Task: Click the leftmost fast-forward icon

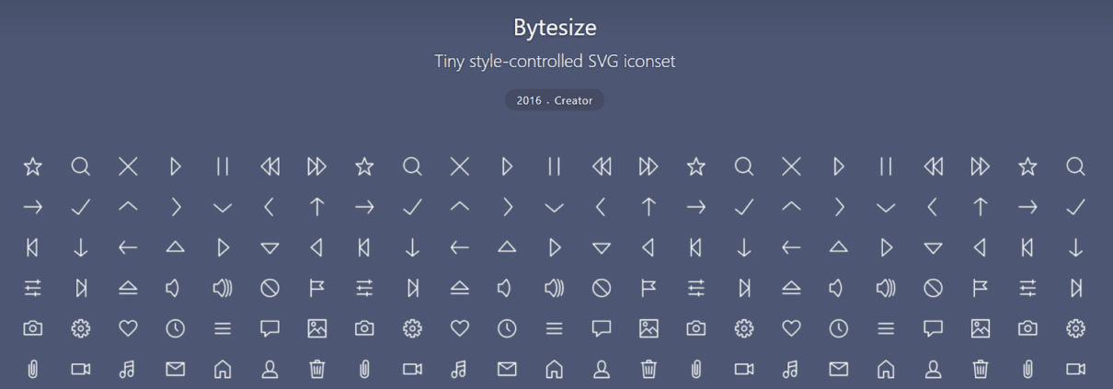Action: 317,166
